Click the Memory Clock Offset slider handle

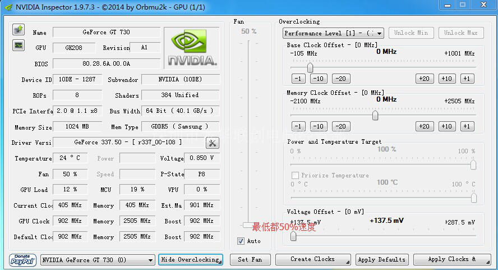(375, 115)
